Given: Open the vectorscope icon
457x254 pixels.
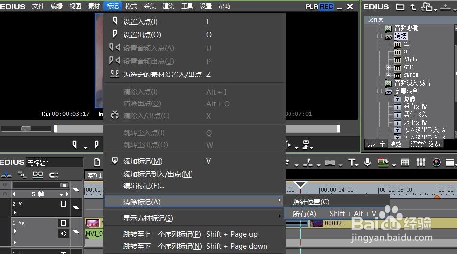Looking at the screenshot, I should tap(436, 162).
